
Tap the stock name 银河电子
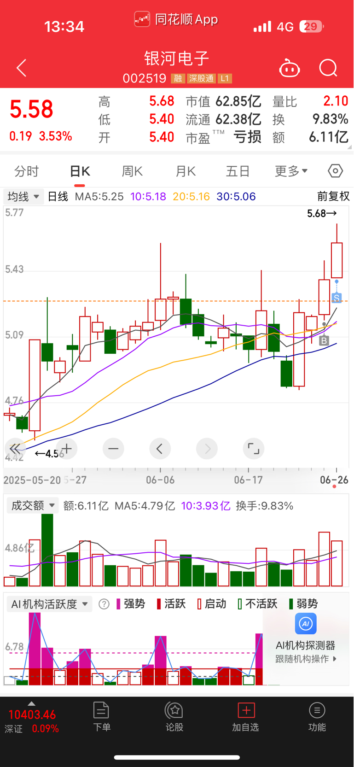pos(177,59)
